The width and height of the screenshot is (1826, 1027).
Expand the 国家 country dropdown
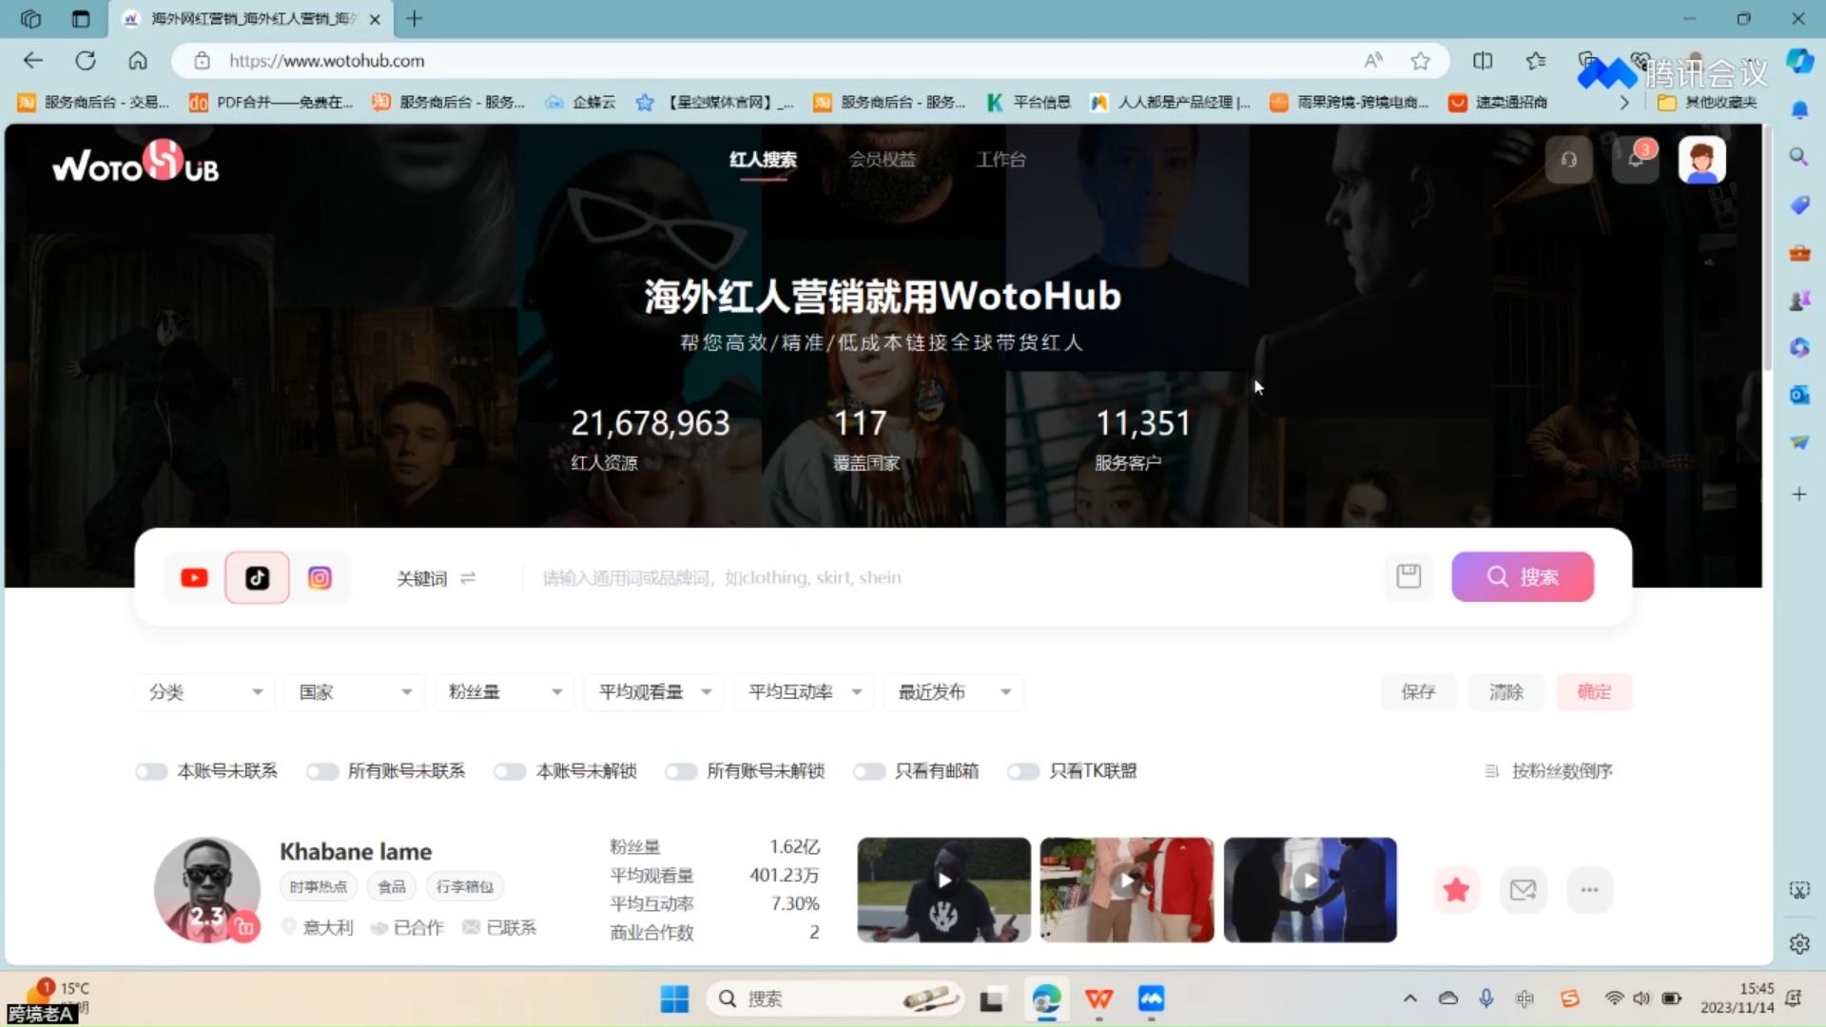pyautogui.click(x=353, y=691)
